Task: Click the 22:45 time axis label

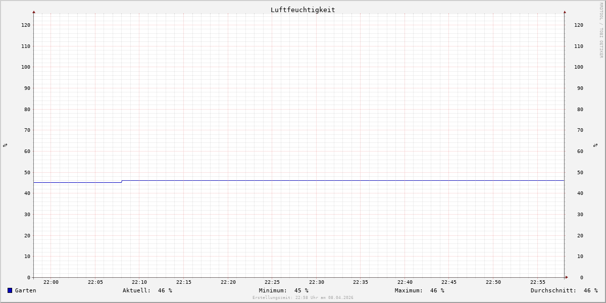Action: (x=449, y=282)
